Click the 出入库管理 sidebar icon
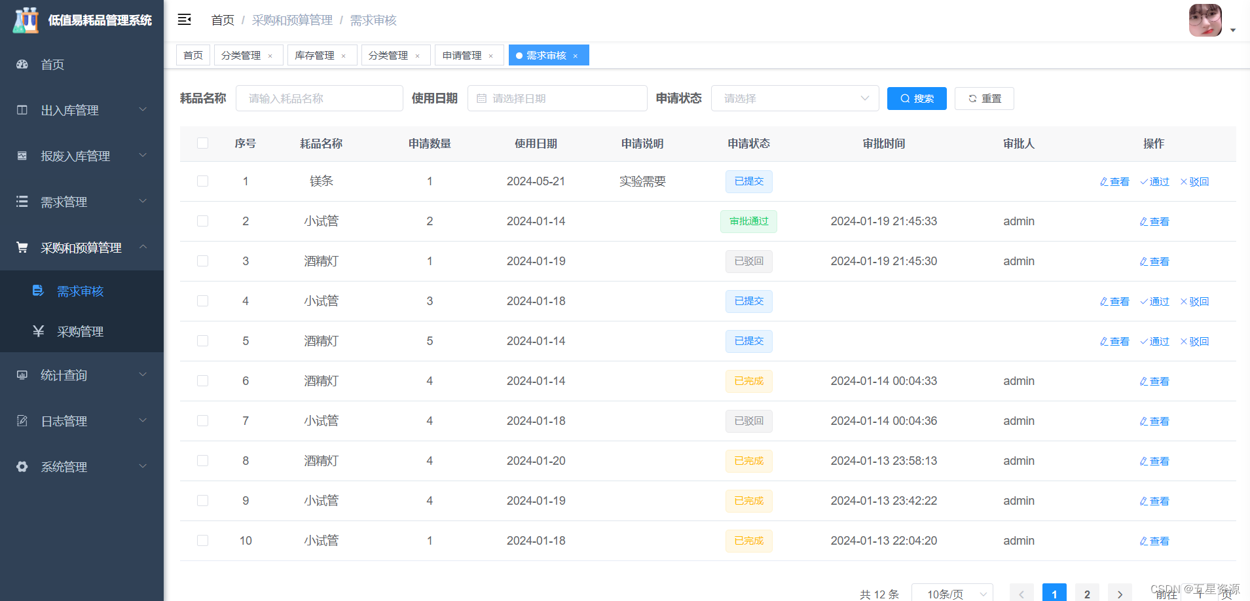The width and height of the screenshot is (1250, 601). pos(22,110)
